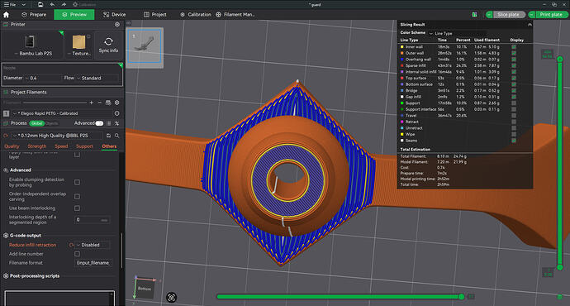This screenshot has height=306, width=570.
Task: Open Reduce infill retraction Disabled dropdown
Action: (x=93, y=245)
